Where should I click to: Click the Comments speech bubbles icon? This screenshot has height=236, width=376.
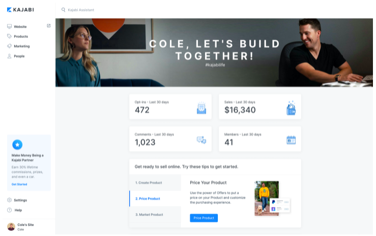(201, 140)
